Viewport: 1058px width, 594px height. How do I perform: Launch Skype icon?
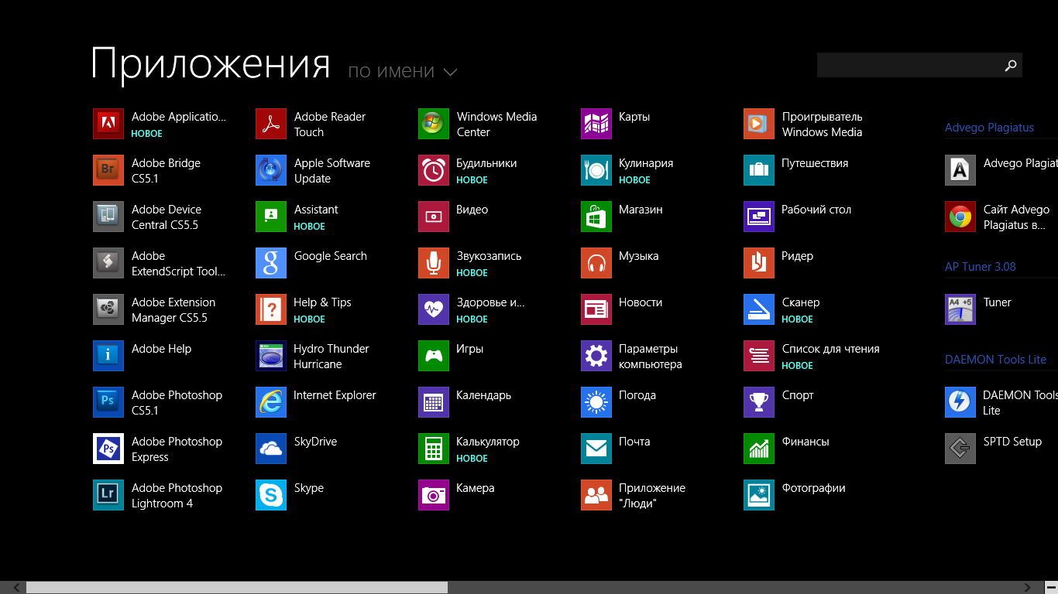[x=271, y=495]
